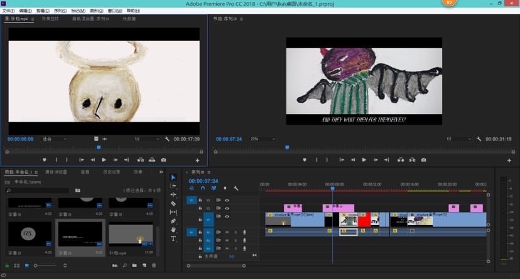This screenshot has height=279, width=520.
Task: Toggle Snap magnet in timeline
Action: click(x=203, y=188)
